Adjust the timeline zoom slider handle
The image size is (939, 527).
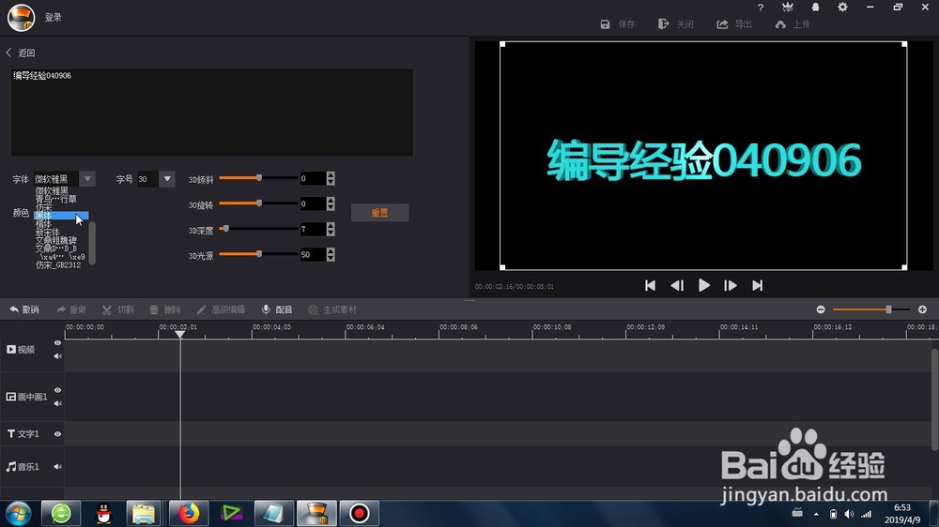click(888, 309)
